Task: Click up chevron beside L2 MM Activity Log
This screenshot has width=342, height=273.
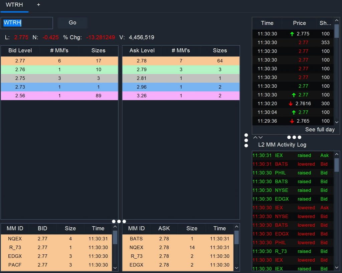Action: point(255,138)
